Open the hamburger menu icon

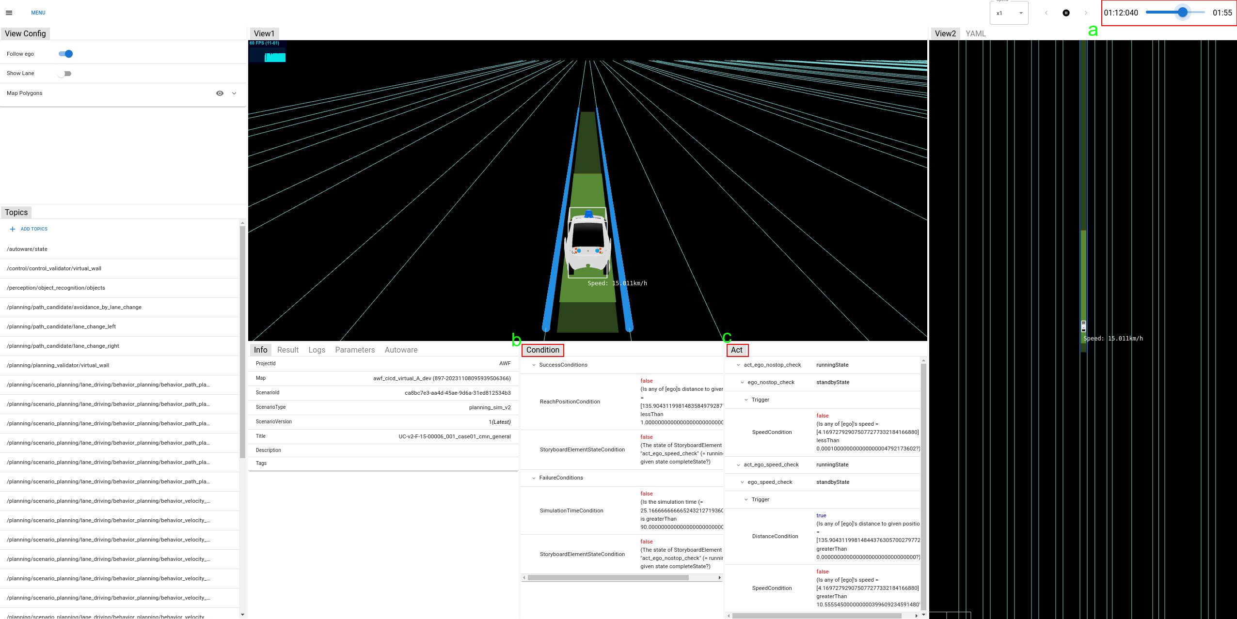coord(9,13)
